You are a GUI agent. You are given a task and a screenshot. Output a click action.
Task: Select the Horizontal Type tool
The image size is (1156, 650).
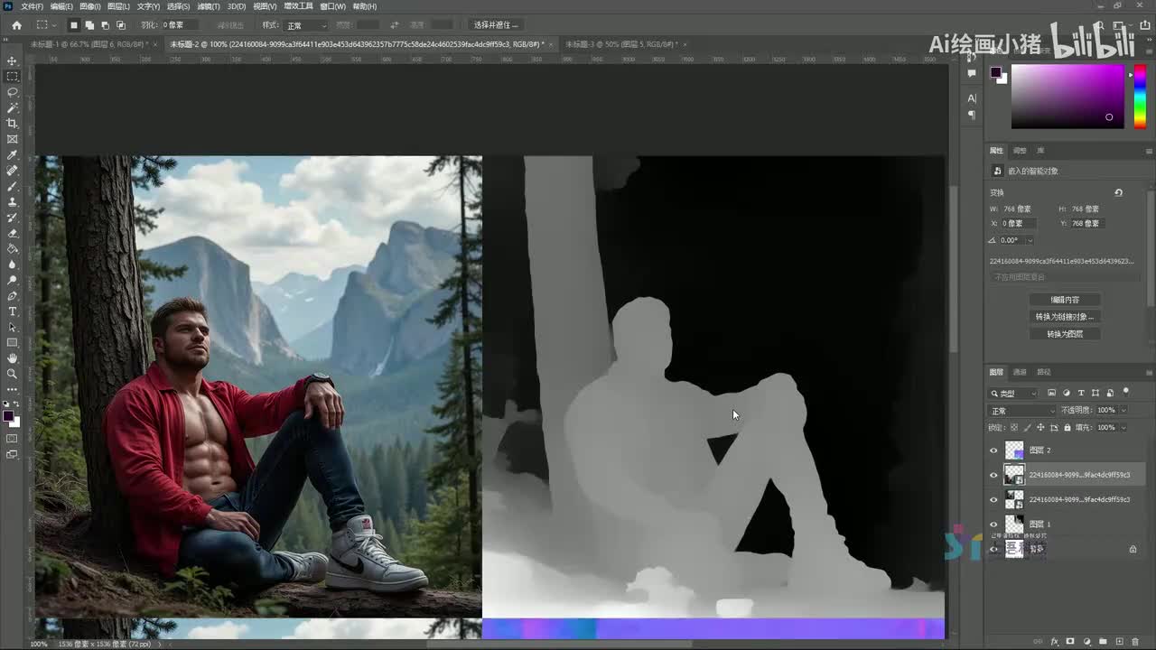[x=12, y=311]
